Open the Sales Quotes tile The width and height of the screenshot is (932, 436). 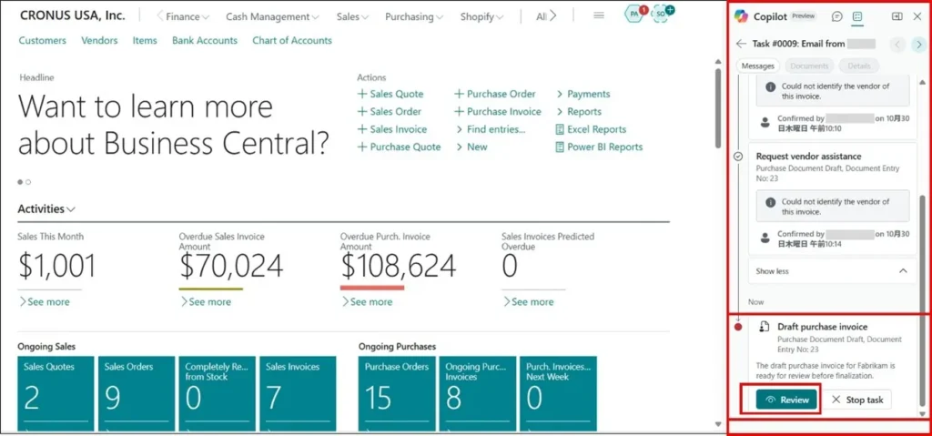[54, 391]
